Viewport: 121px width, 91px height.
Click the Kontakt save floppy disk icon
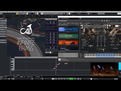click(102, 21)
